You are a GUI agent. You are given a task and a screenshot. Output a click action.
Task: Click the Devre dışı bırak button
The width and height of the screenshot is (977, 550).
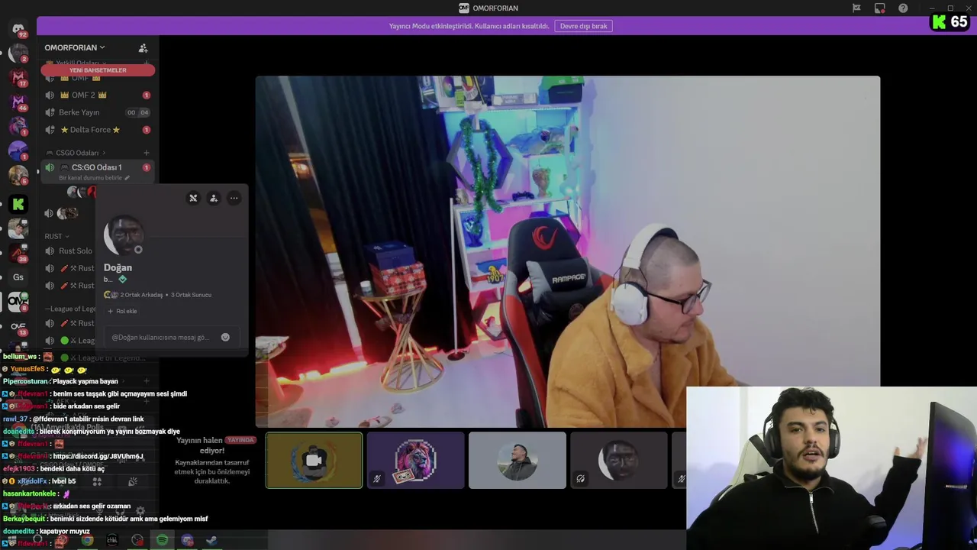point(583,26)
